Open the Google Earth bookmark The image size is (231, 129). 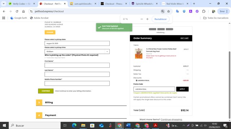pyautogui.click(x=19, y=18)
